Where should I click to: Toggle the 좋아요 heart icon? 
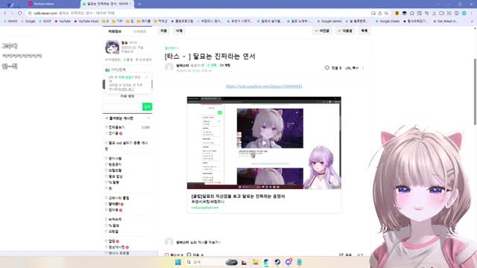point(167,255)
